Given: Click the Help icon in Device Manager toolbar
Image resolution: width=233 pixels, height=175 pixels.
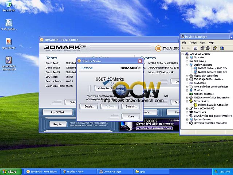Looking at the screenshot, I should [214, 48].
